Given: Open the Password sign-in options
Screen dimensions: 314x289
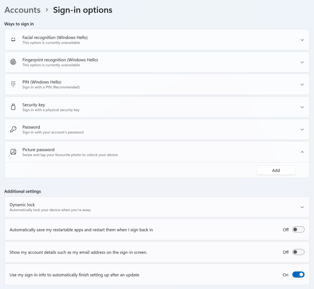Looking at the screenshot, I should pos(302,129).
